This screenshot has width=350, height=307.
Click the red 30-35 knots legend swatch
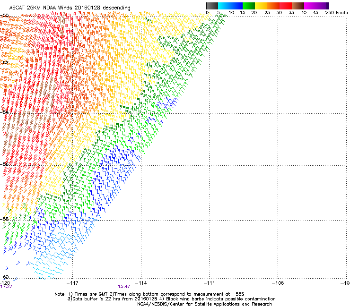click(x=286, y=6)
